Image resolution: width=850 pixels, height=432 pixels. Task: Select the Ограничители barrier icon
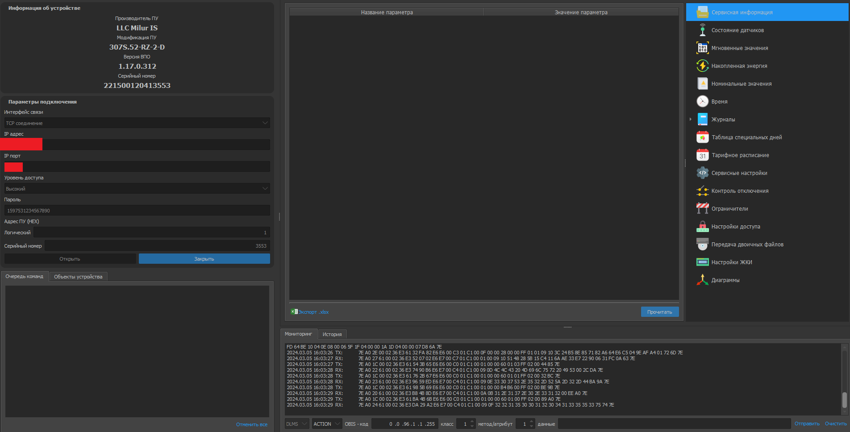coord(702,208)
